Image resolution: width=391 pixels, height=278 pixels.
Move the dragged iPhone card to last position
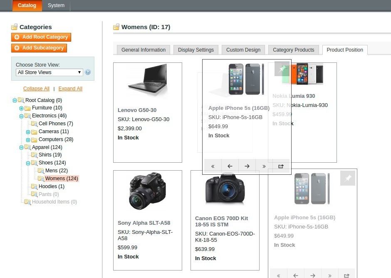click(264, 166)
